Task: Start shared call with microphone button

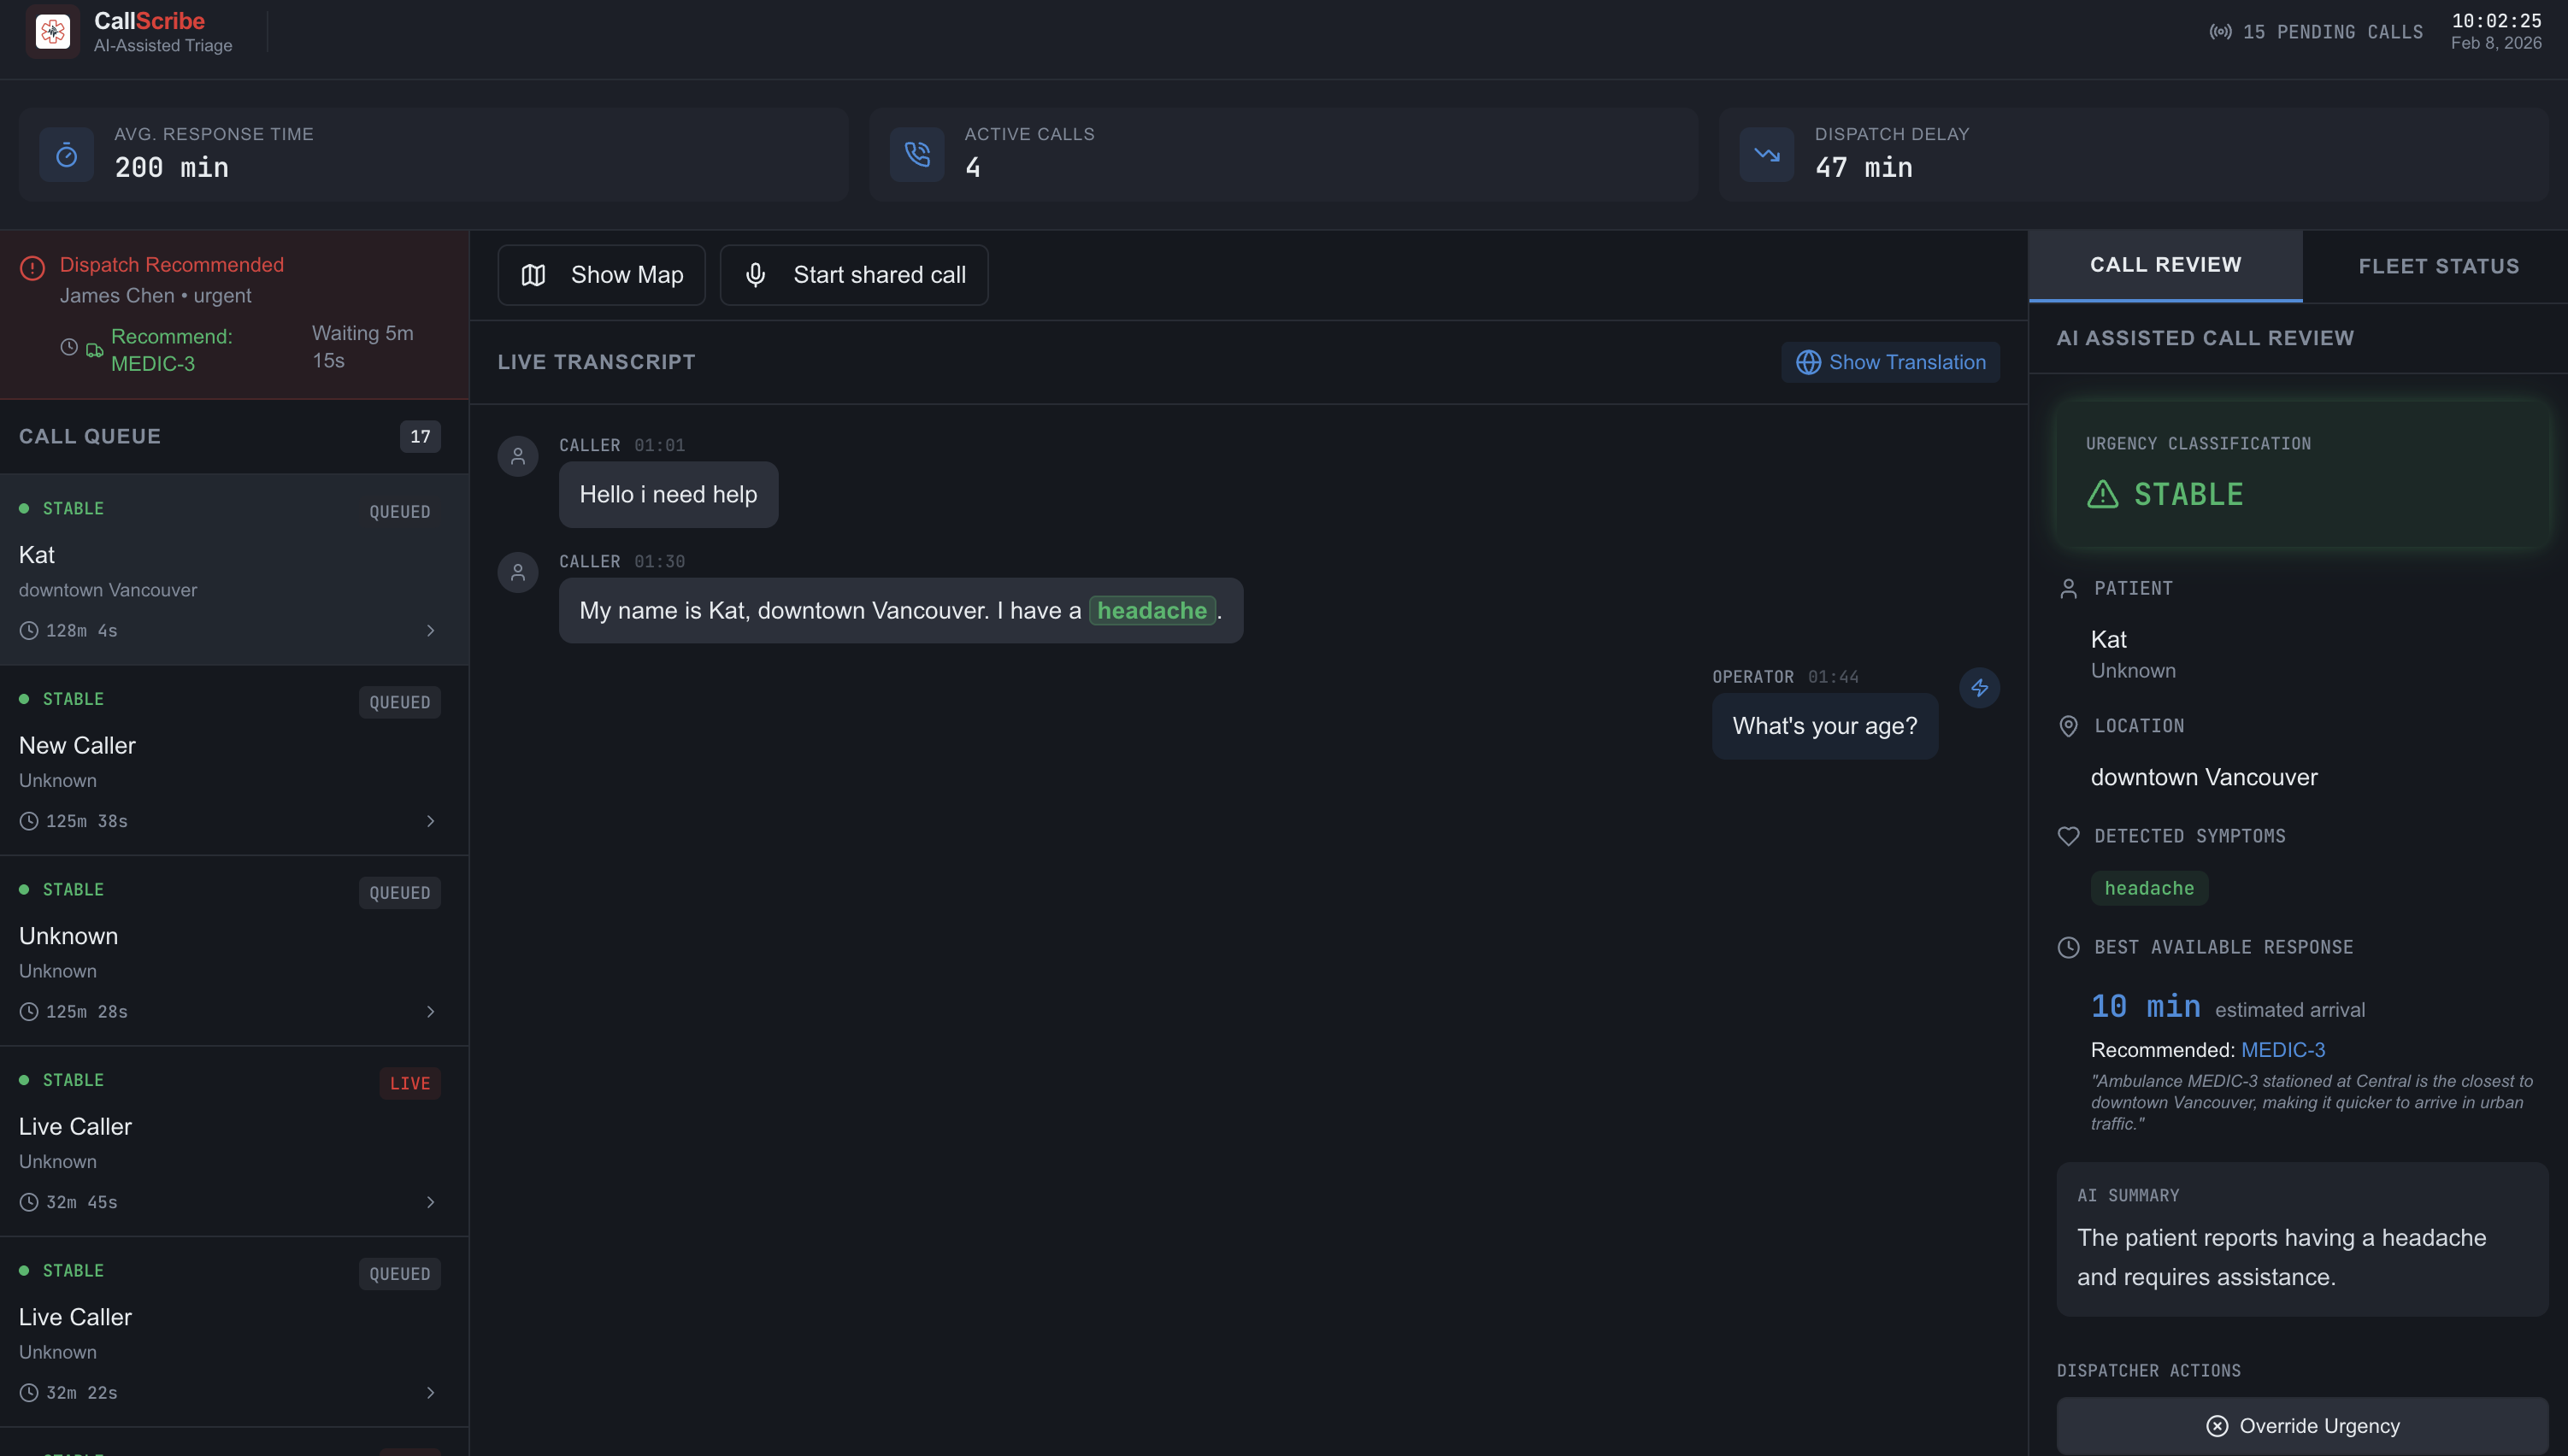Action: tap(853, 275)
